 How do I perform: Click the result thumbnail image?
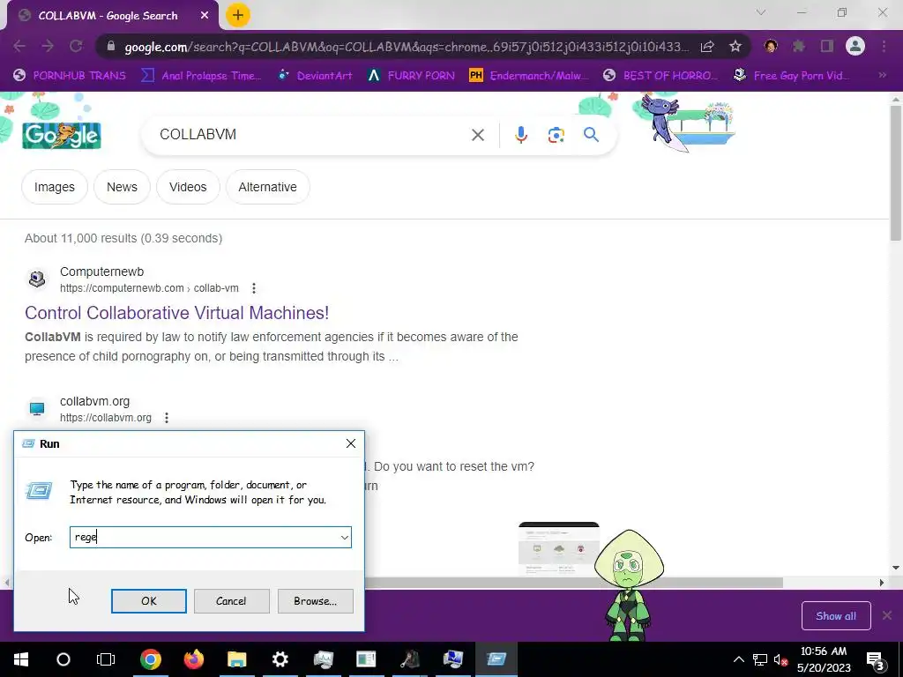(x=558, y=548)
